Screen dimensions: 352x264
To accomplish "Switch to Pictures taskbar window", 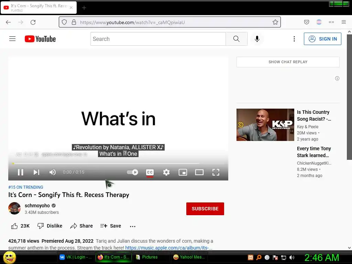I will pyautogui.click(x=151, y=257).
